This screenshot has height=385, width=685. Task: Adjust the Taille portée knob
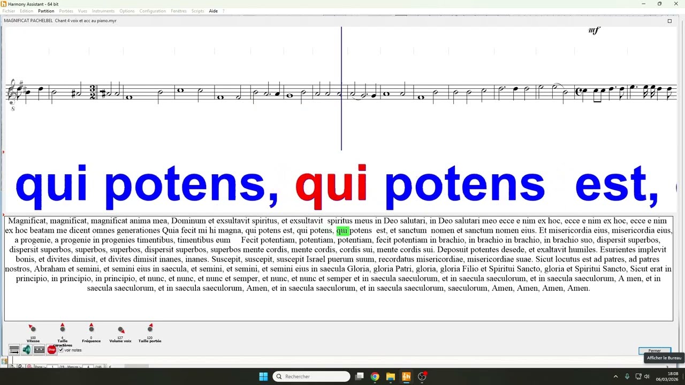coord(150,328)
